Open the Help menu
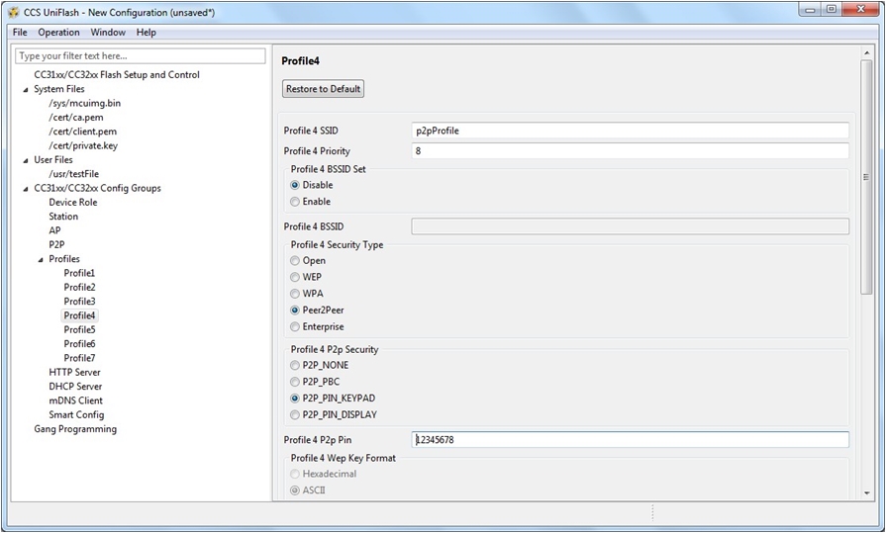Viewport: 886px width, 533px height. coord(146,33)
